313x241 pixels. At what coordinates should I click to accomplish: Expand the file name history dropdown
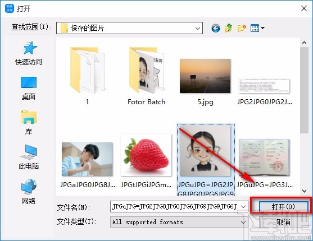(243, 207)
